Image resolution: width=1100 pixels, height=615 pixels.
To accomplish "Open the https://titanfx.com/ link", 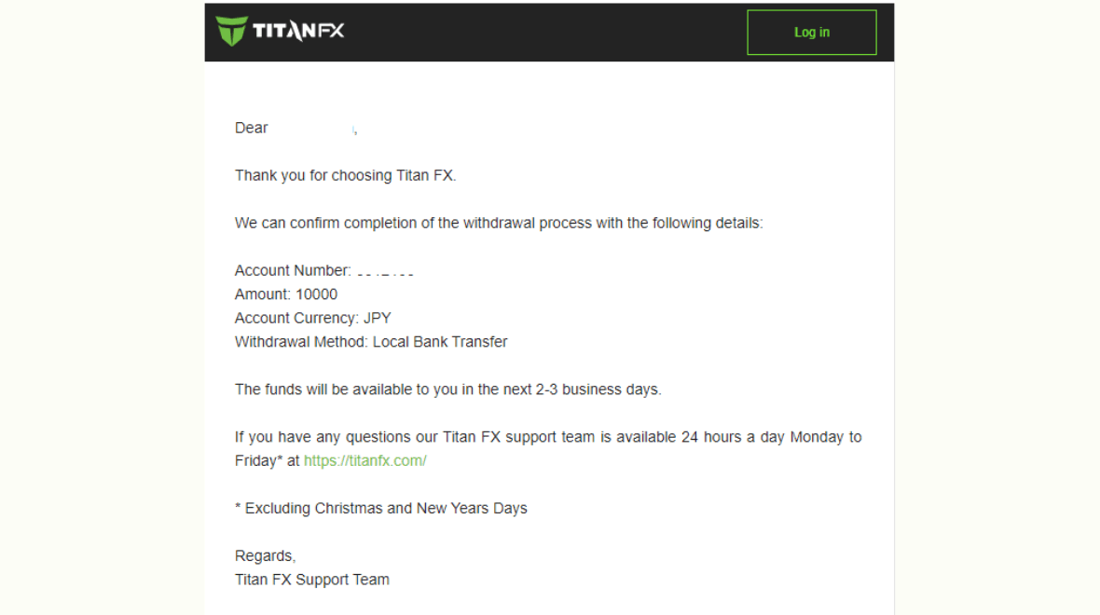I will pyautogui.click(x=364, y=460).
